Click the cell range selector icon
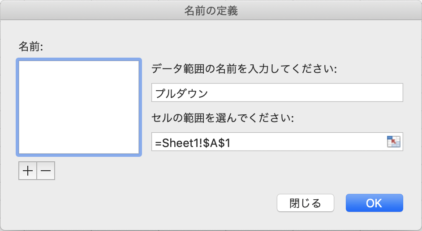The height and width of the screenshot is (231, 422). tap(392, 142)
